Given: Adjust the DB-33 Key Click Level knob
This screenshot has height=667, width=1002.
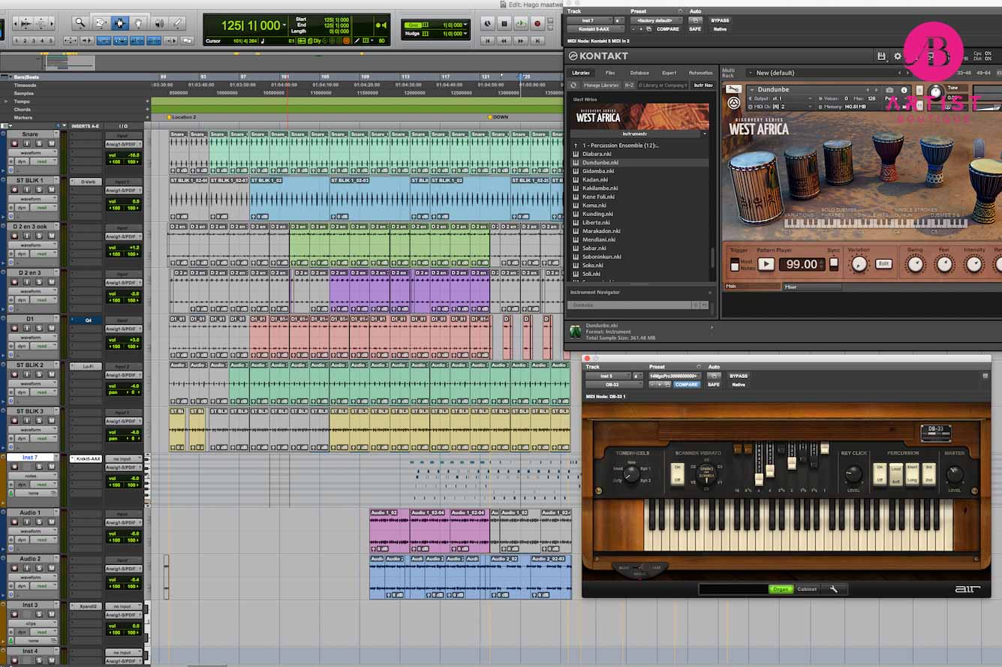Looking at the screenshot, I should click(x=853, y=474).
